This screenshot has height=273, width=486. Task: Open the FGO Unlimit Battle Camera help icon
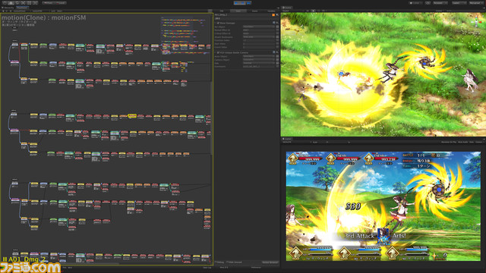pyautogui.click(x=273, y=52)
